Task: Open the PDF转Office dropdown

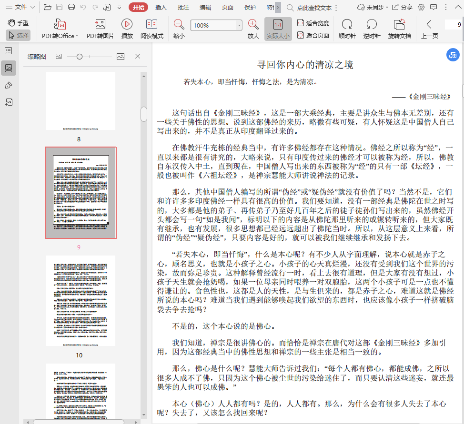Action: click(x=60, y=29)
